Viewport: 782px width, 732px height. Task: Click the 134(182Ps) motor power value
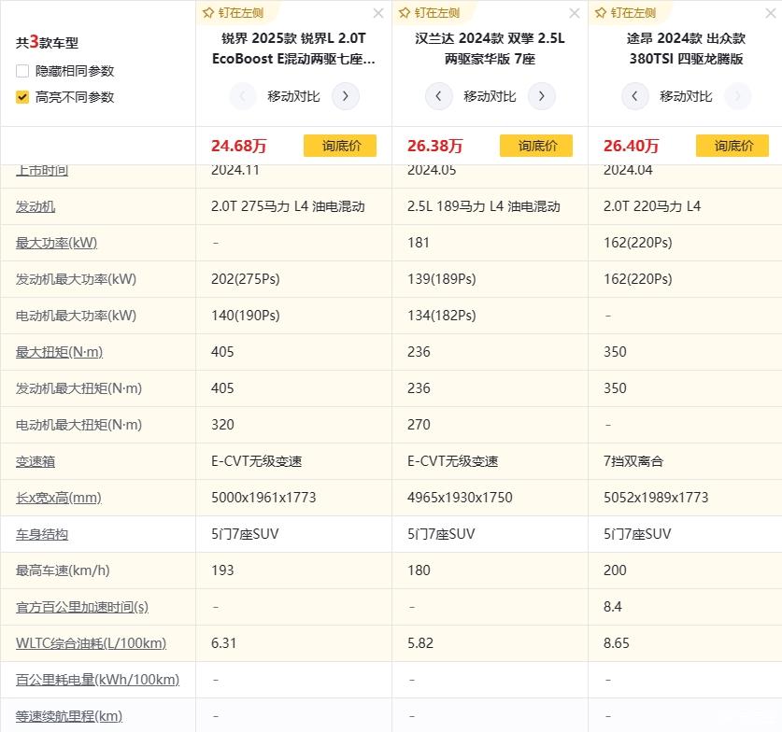(441, 316)
